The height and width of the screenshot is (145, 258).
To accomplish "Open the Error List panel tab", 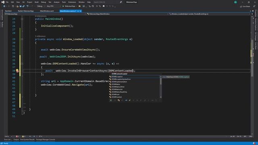I will pos(8,140).
